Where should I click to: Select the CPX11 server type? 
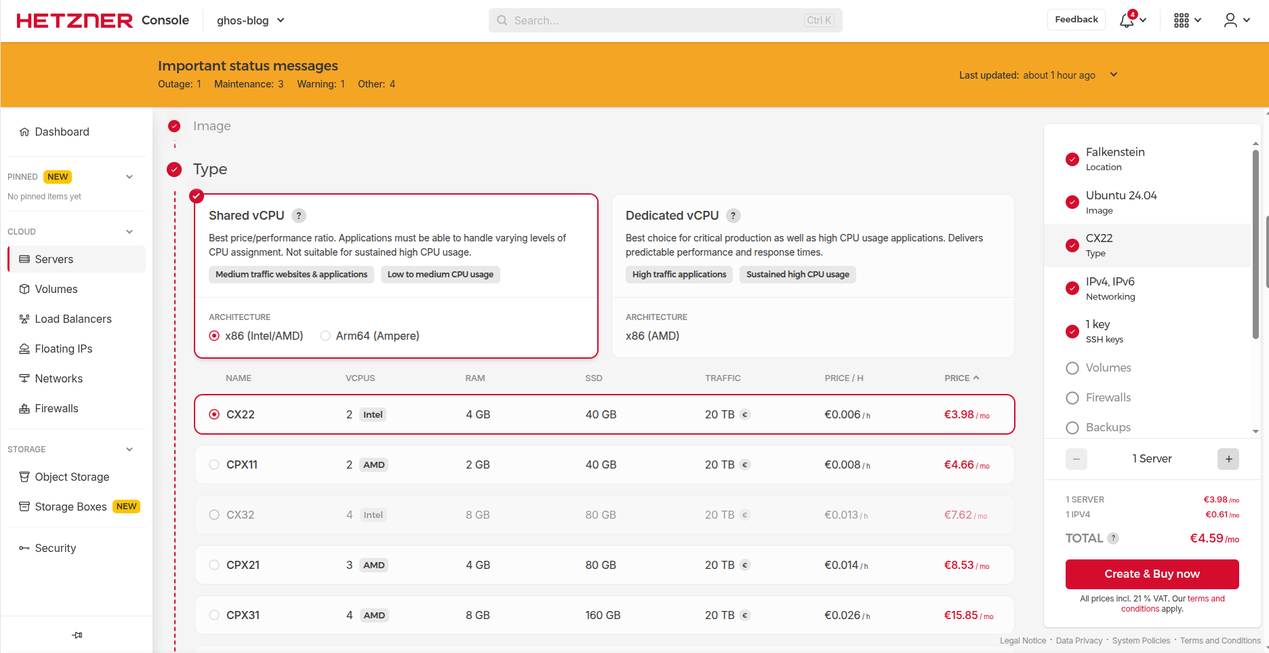(214, 464)
